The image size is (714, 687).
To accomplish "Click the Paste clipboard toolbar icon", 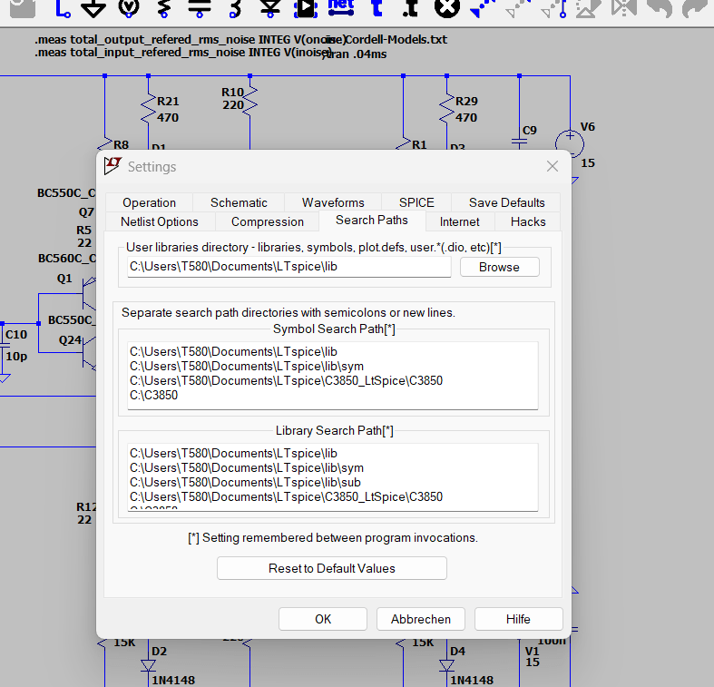I will (x=23, y=8).
